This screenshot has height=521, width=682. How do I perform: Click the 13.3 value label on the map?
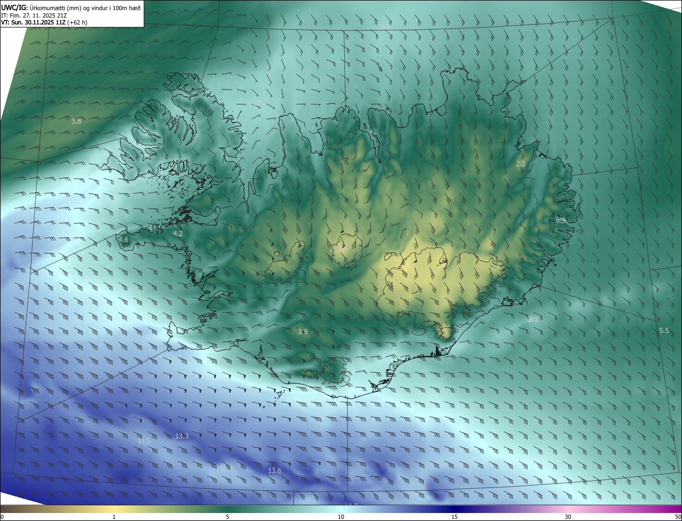click(x=182, y=436)
